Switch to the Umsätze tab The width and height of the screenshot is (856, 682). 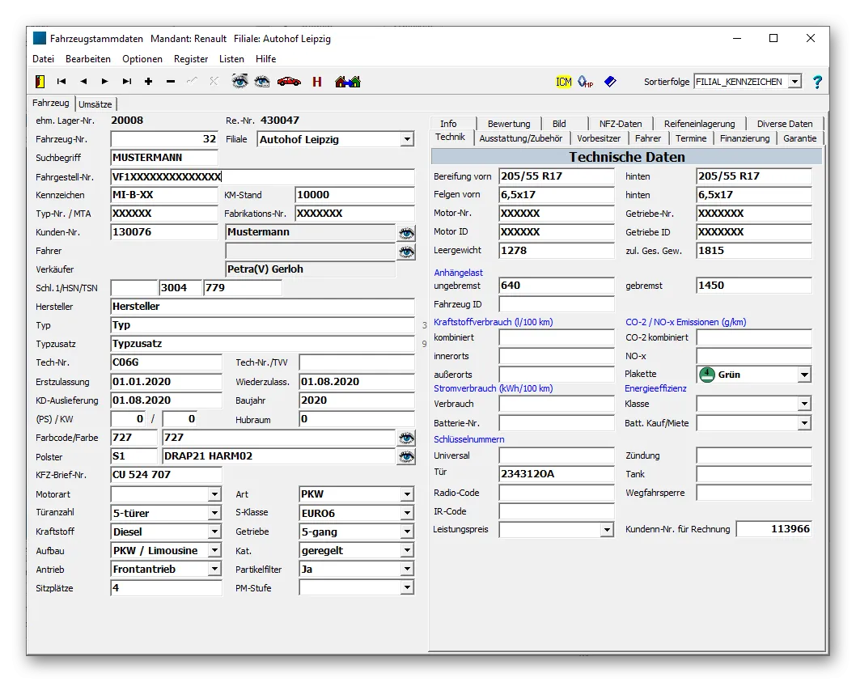pyautogui.click(x=95, y=104)
